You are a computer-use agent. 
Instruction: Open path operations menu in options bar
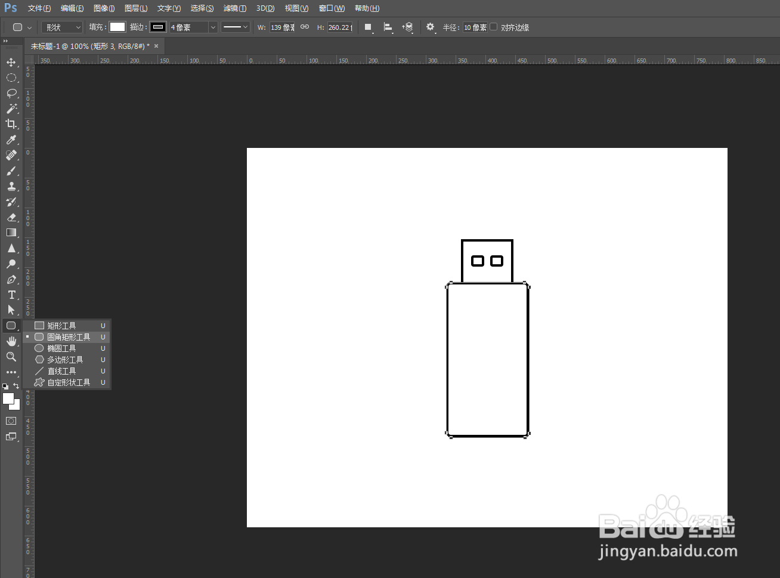click(x=369, y=27)
